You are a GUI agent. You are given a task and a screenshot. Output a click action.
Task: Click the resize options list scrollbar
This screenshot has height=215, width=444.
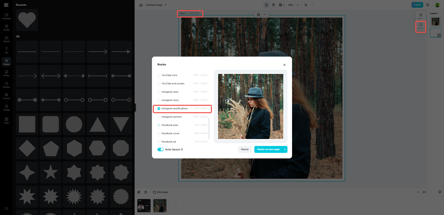209,129
